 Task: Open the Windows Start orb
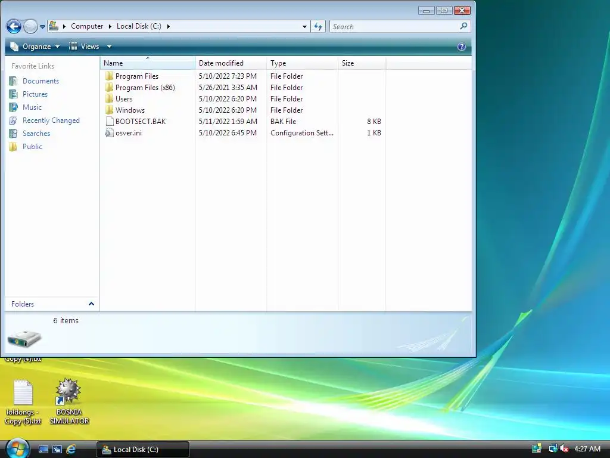click(17, 448)
